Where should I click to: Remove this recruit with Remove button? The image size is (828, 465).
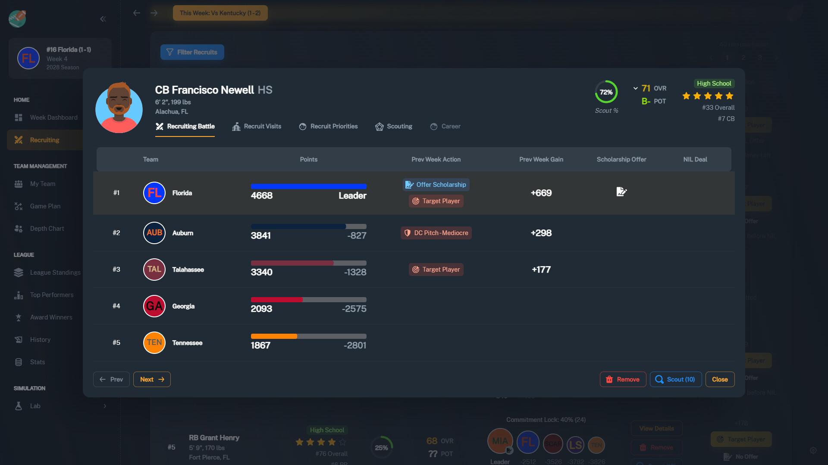(x=623, y=379)
